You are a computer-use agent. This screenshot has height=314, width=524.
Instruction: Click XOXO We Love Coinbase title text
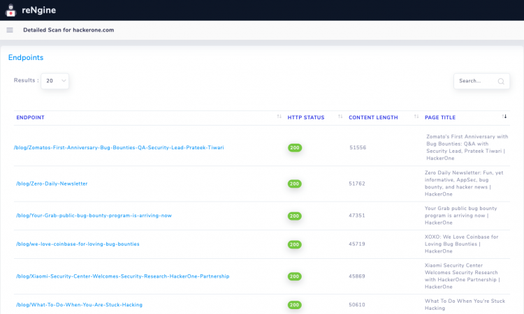click(462, 244)
